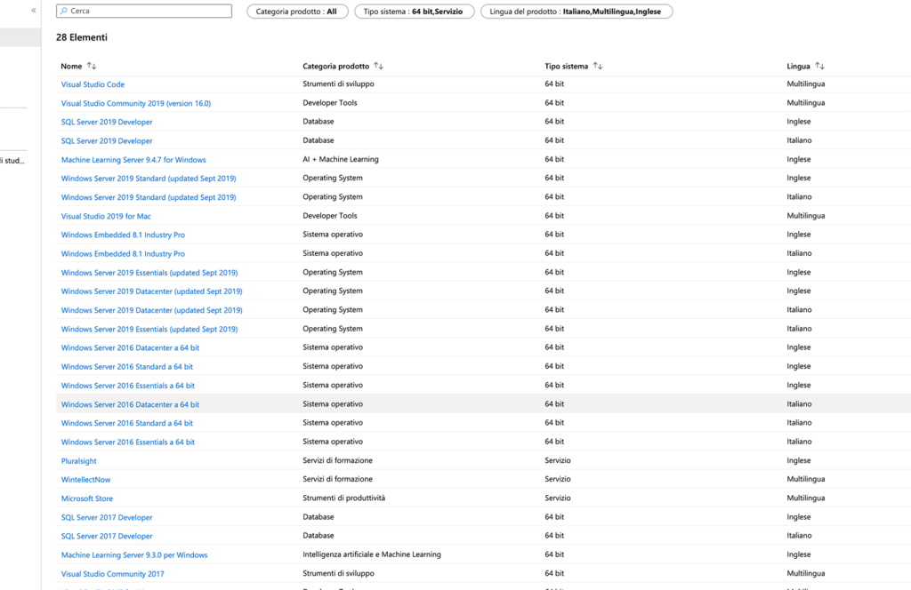Open the Tipo sistema : 64 bit,Servizio filter
The height and width of the screenshot is (590, 911).
[415, 12]
